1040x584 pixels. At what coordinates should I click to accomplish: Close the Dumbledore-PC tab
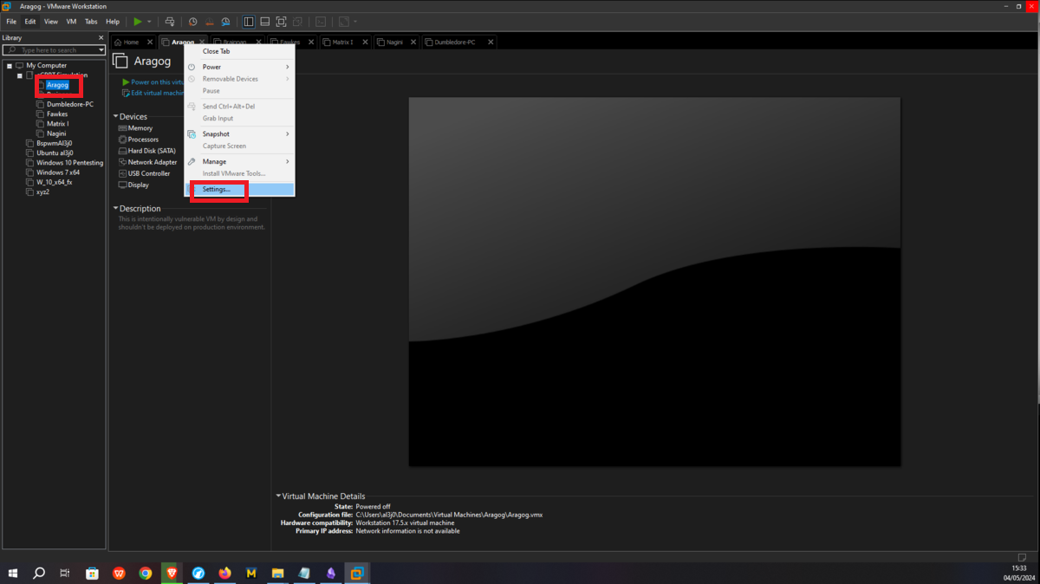[491, 42]
